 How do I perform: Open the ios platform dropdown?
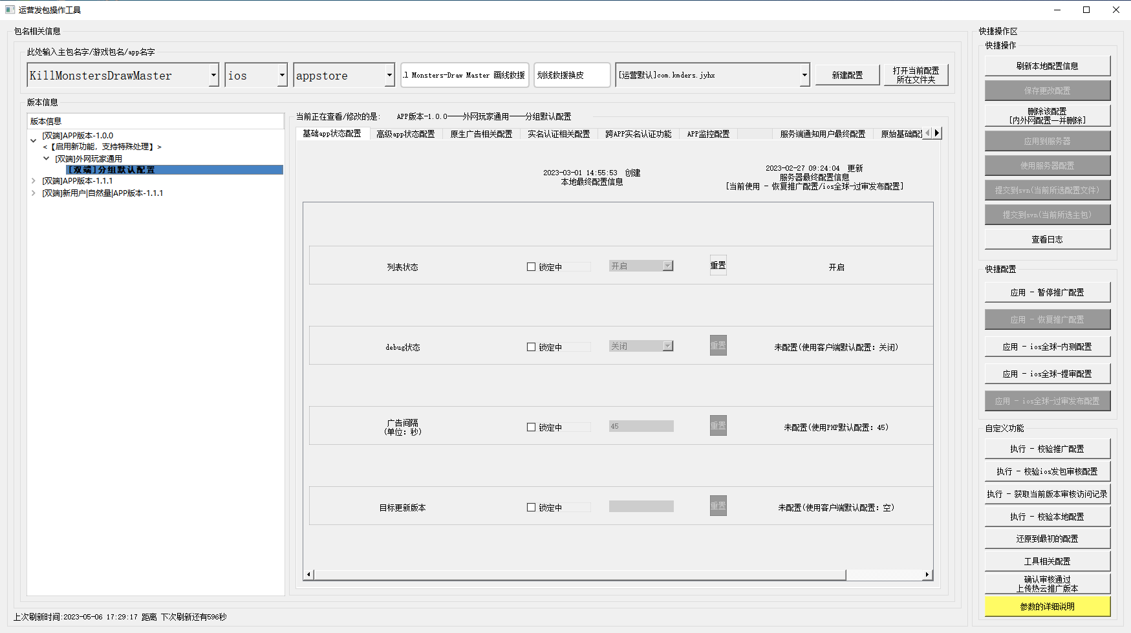pyautogui.click(x=282, y=75)
